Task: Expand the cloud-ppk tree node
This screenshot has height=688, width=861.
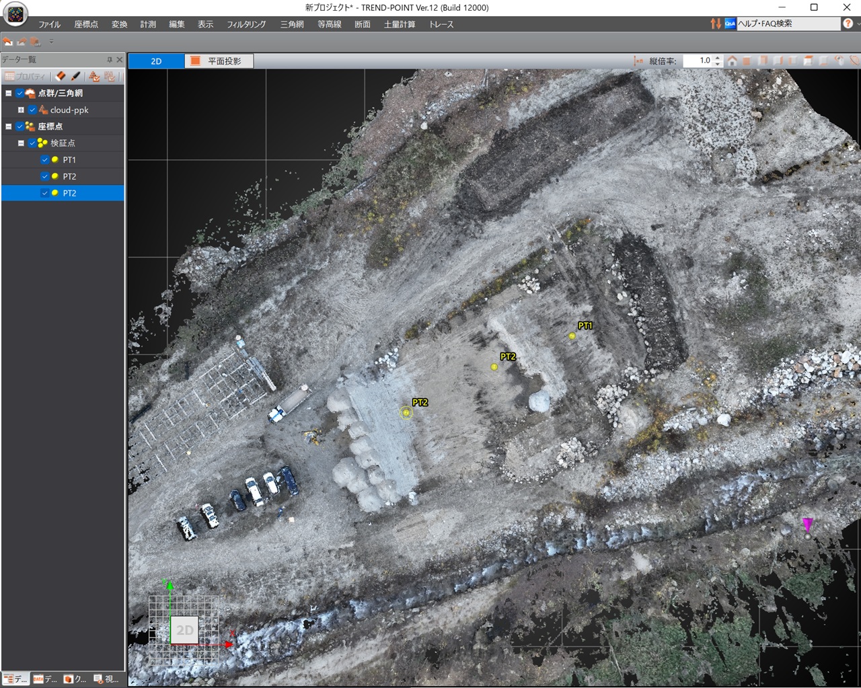Action: (x=21, y=110)
